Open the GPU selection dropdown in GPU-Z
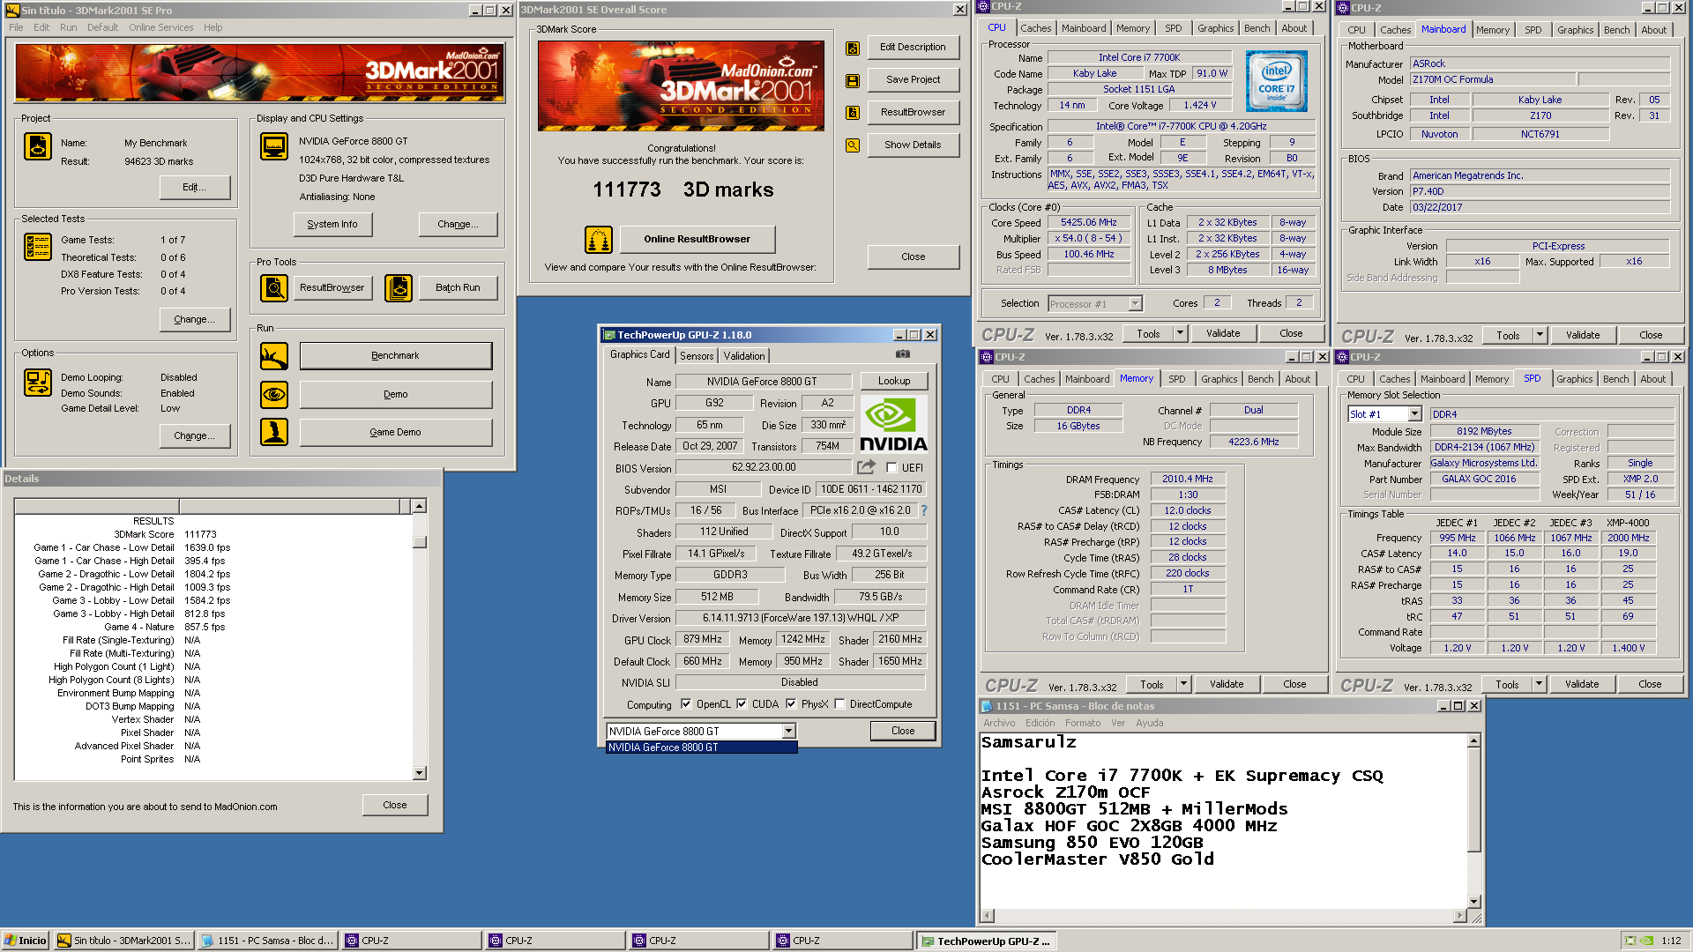The width and height of the screenshot is (1693, 952). tap(789, 731)
